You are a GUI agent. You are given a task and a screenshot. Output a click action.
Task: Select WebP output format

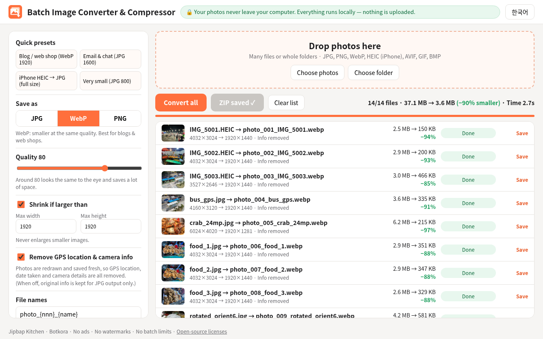coord(78,118)
